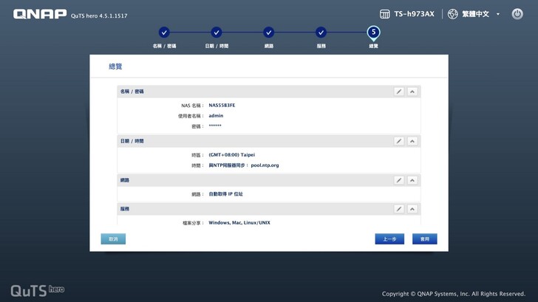Click the globe language icon
Screen dimensions: 538x302
(x=453, y=14)
